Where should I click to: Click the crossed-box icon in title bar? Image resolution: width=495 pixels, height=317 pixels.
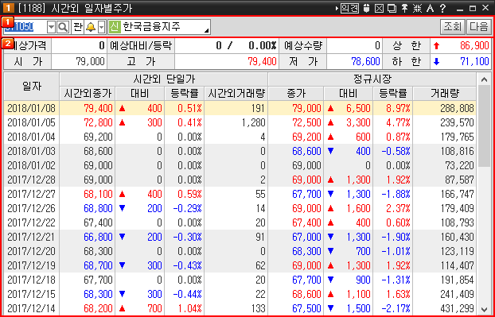379,8
